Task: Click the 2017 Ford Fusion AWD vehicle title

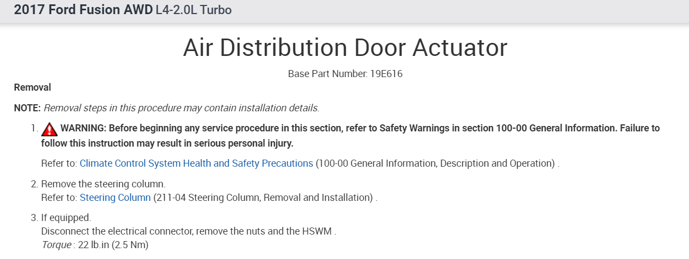Action: click(x=83, y=10)
